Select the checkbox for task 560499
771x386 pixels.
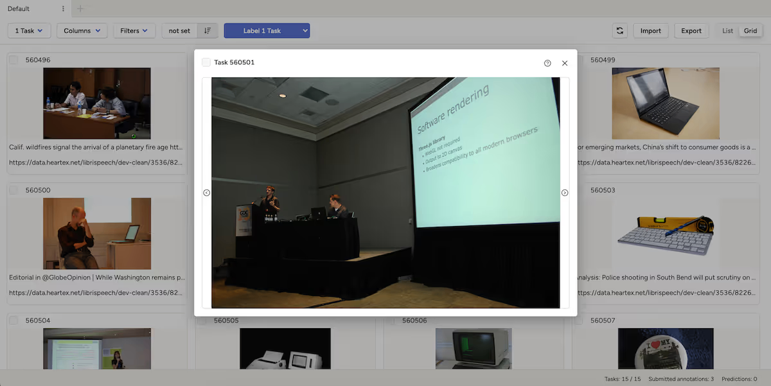(x=579, y=60)
